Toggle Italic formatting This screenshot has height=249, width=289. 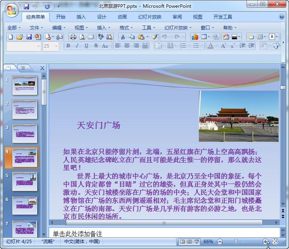[x=77, y=46]
